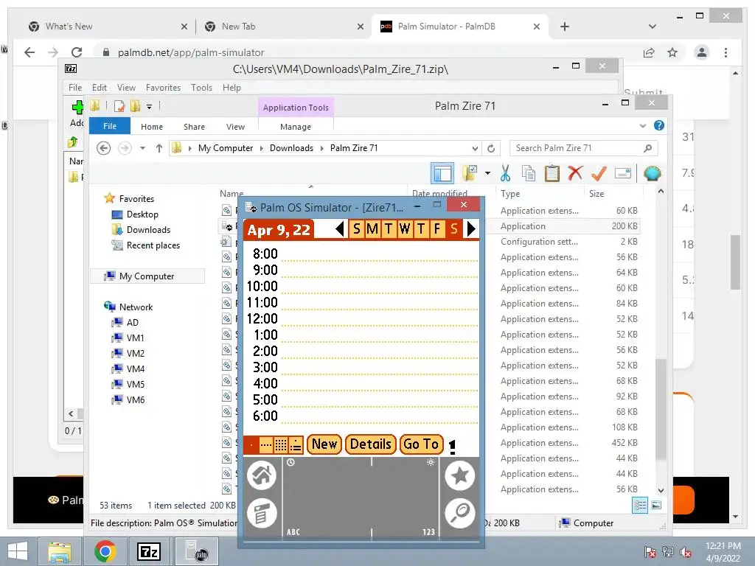Open the Windows Start button

click(x=18, y=551)
